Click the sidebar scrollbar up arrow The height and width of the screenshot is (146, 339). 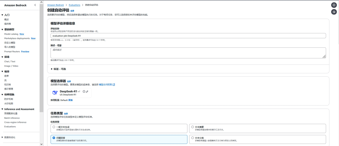pyautogui.click(x=41, y=2)
